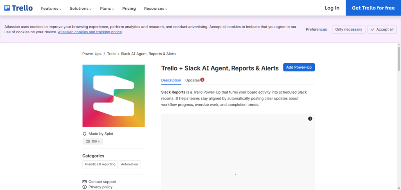Image resolution: width=401 pixels, height=190 pixels.
Task: Click the Slack Reports bold text
Action: click(173, 92)
